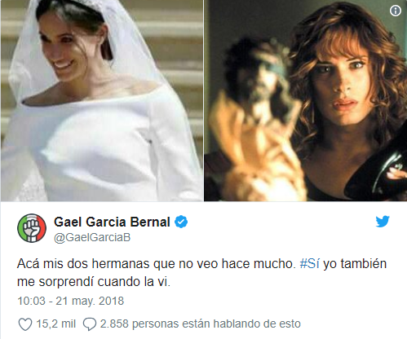Enlarge the curly-haired person photo

coord(306,100)
